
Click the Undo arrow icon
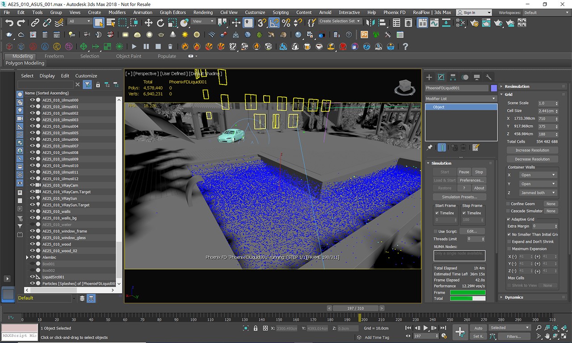(x=9, y=23)
